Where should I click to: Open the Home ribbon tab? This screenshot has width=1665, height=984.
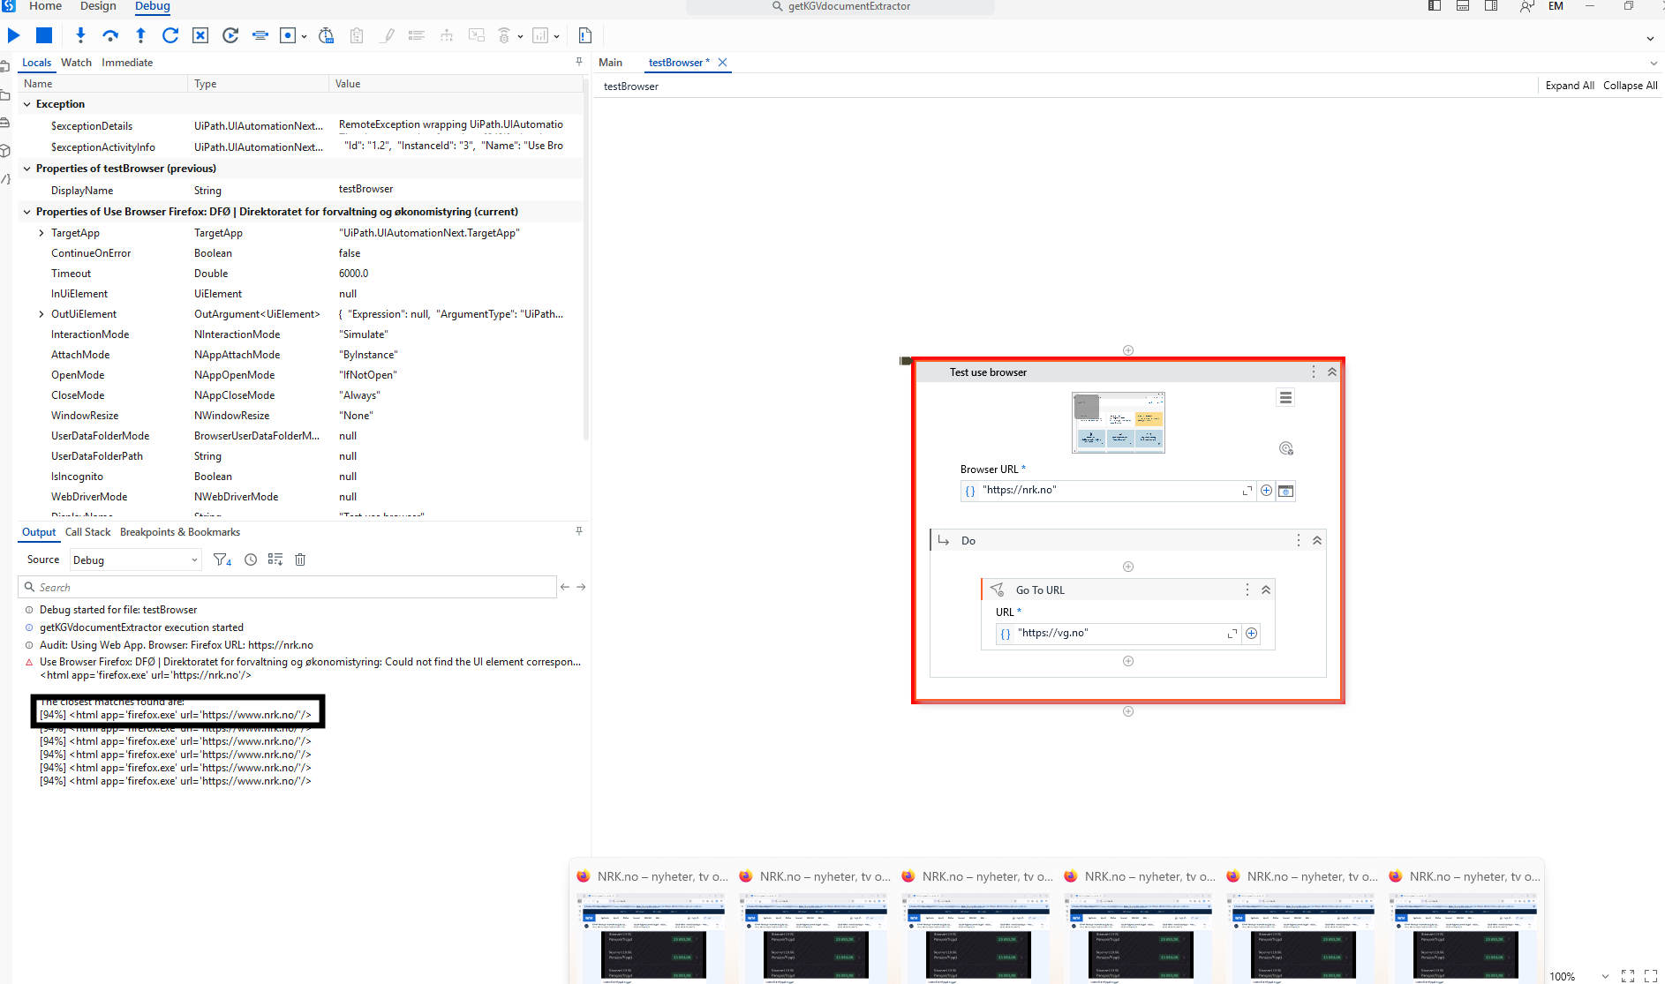point(46,6)
